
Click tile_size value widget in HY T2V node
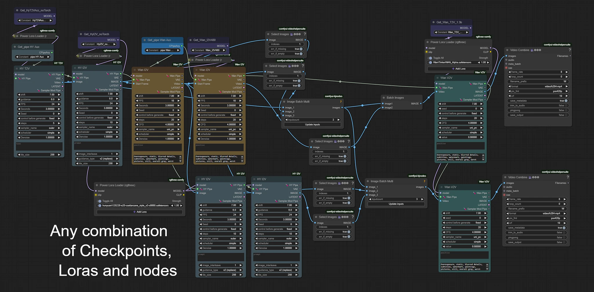pyautogui.click(x=39, y=155)
